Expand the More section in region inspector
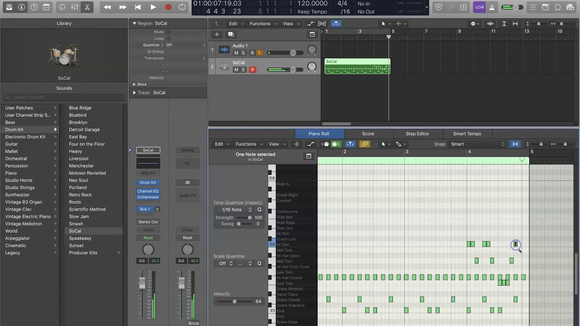Screen dimensions: 580x326 [134, 84]
